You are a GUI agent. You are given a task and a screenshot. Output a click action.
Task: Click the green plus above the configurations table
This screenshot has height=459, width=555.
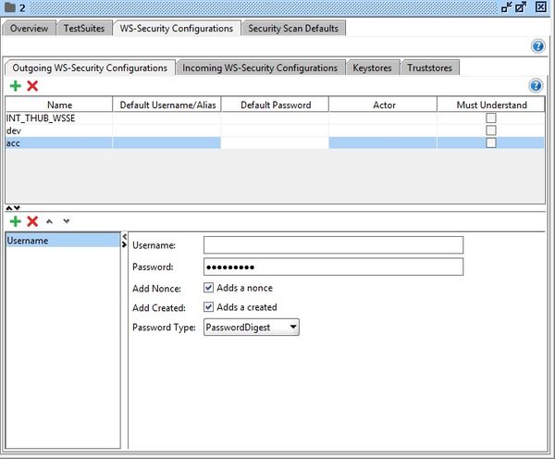pos(16,86)
